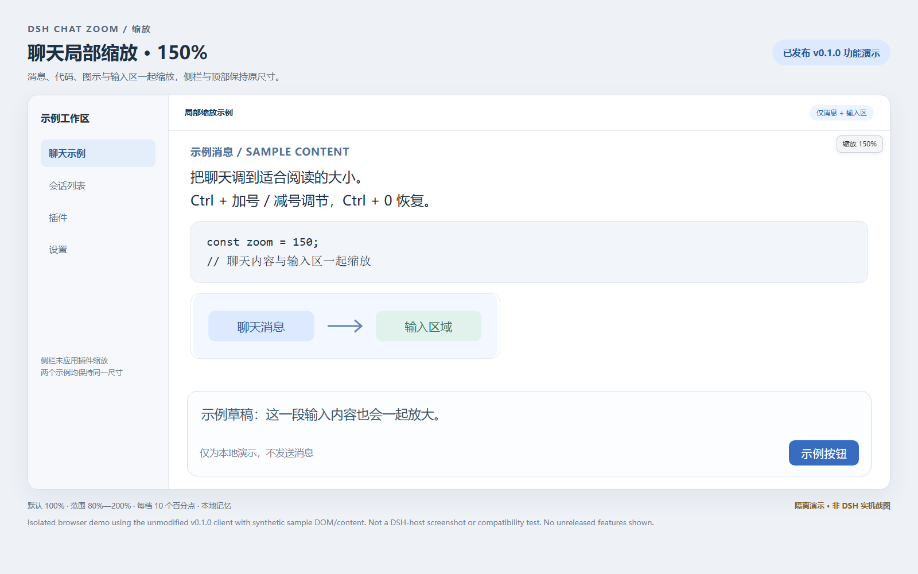Click the page title 聊天局部缩放 • 150%
The height and width of the screenshot is (574, 918).
[118, 53]
